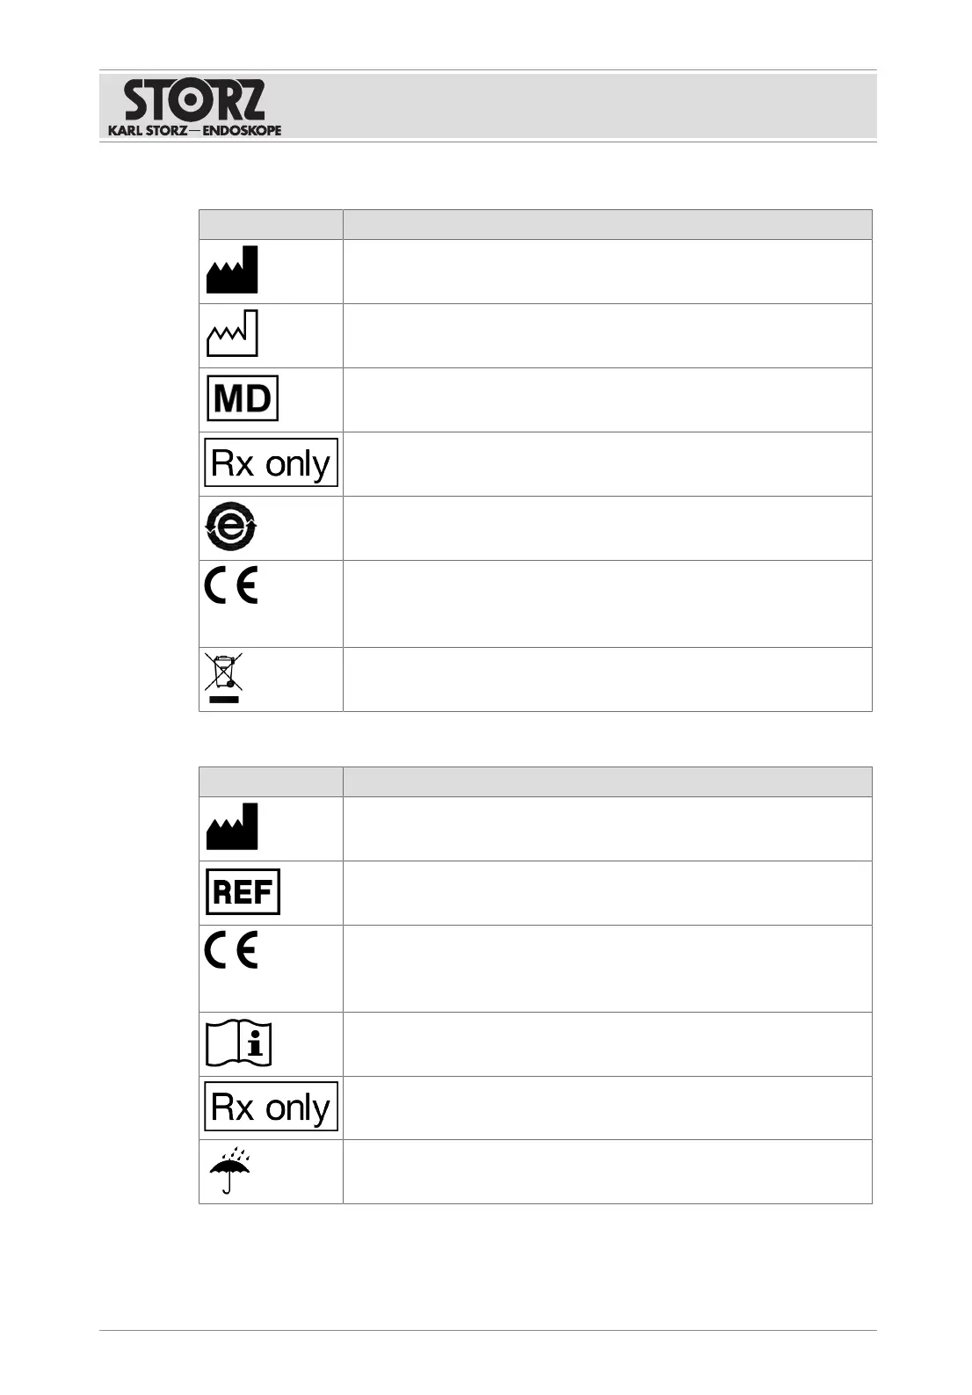This screenshot has height=1395, width=972.
Task: Select the empty cell beside crossed-out bin symbol
Action: 606,679
